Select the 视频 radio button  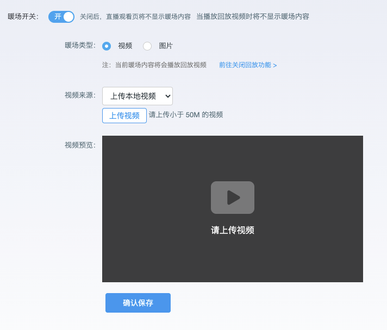point(107,46)
